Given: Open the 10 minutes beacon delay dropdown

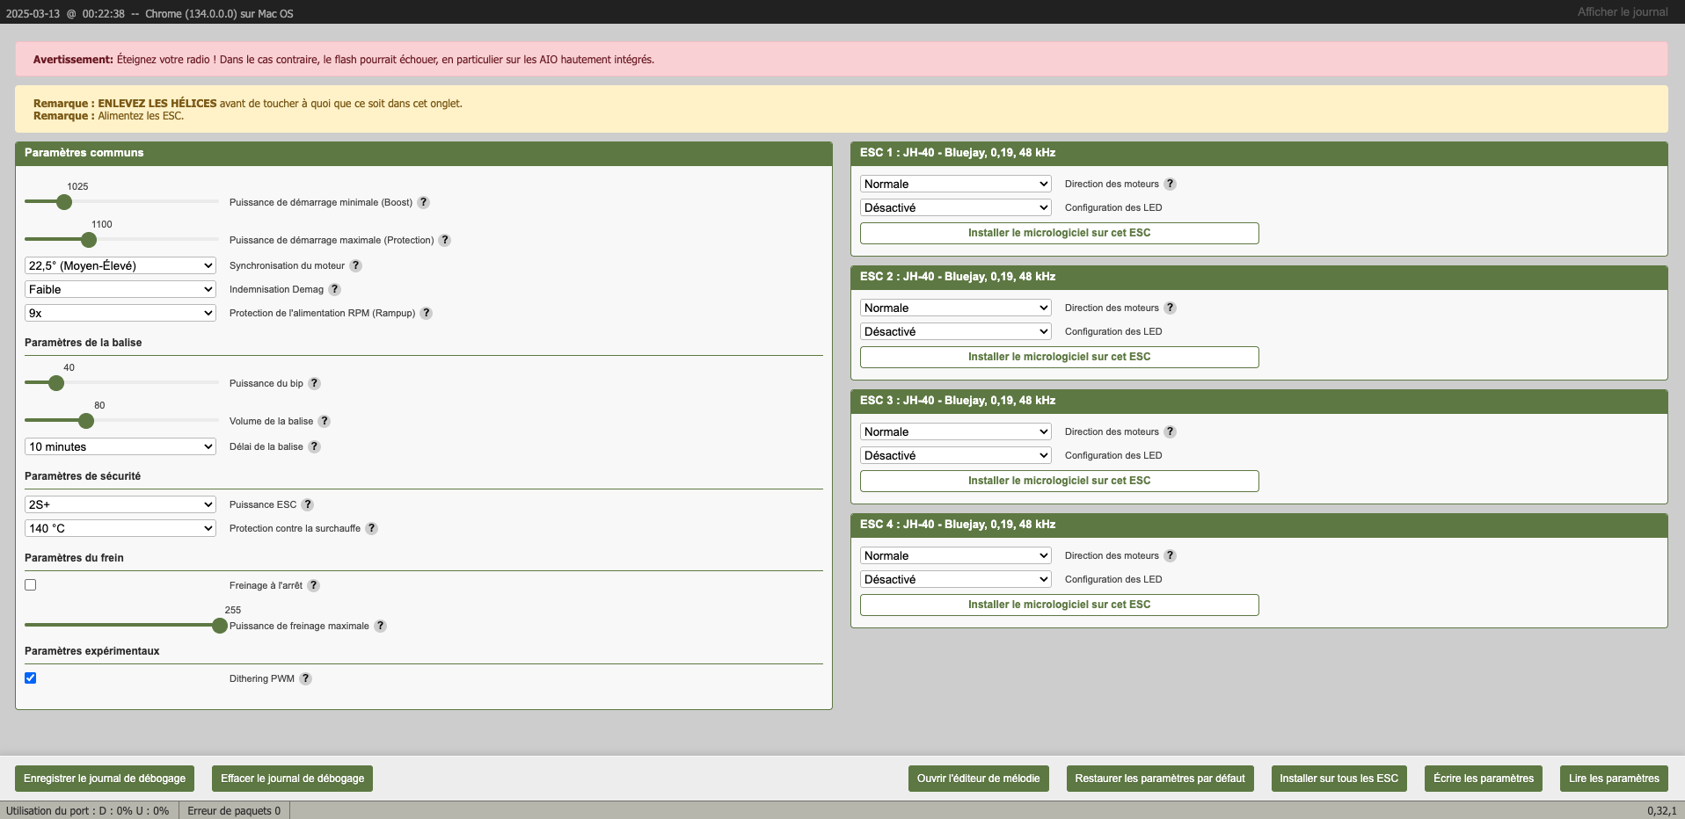Looking at the screenshot, I should tap(120, 446).
